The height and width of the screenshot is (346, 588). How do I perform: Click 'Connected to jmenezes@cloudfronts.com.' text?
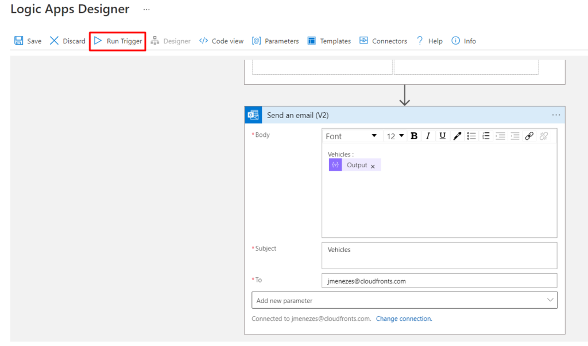(311, 319)
